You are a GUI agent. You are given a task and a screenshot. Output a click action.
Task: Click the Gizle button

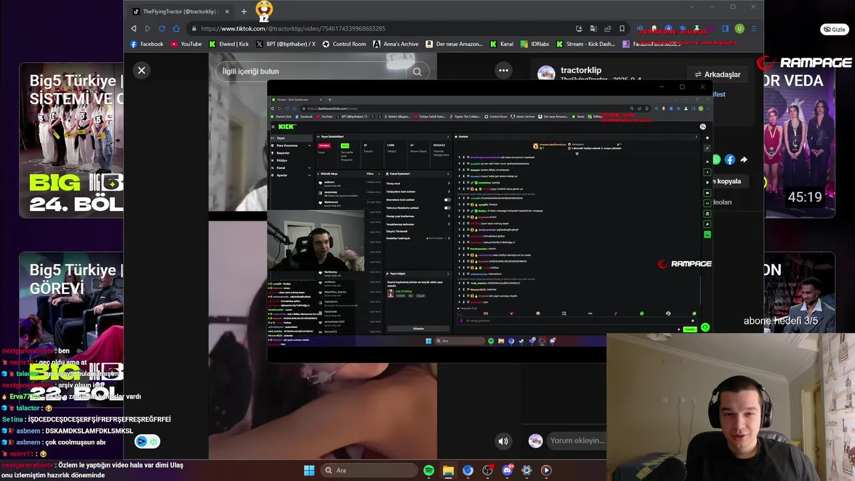tap(834, 29)
